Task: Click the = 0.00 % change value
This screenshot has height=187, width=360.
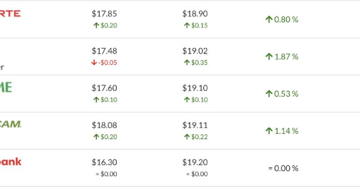Action: [x=283, y=168]
